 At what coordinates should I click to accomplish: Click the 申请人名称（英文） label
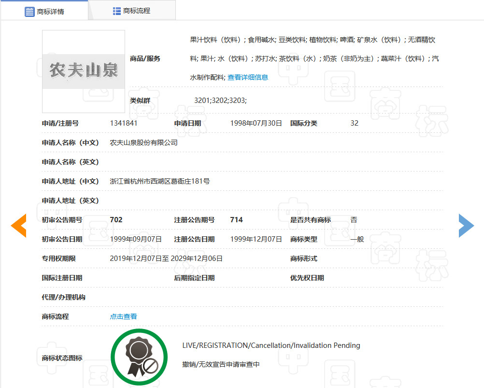71,162
